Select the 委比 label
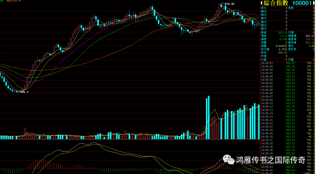Screen dimensions: 316x174 (264, 8)
